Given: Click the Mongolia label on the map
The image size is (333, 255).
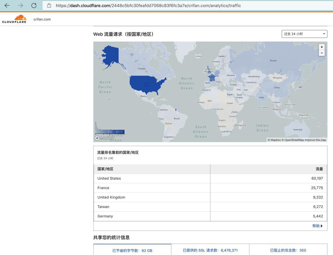Looking at the screenshot, I should (x=277, y=78).
